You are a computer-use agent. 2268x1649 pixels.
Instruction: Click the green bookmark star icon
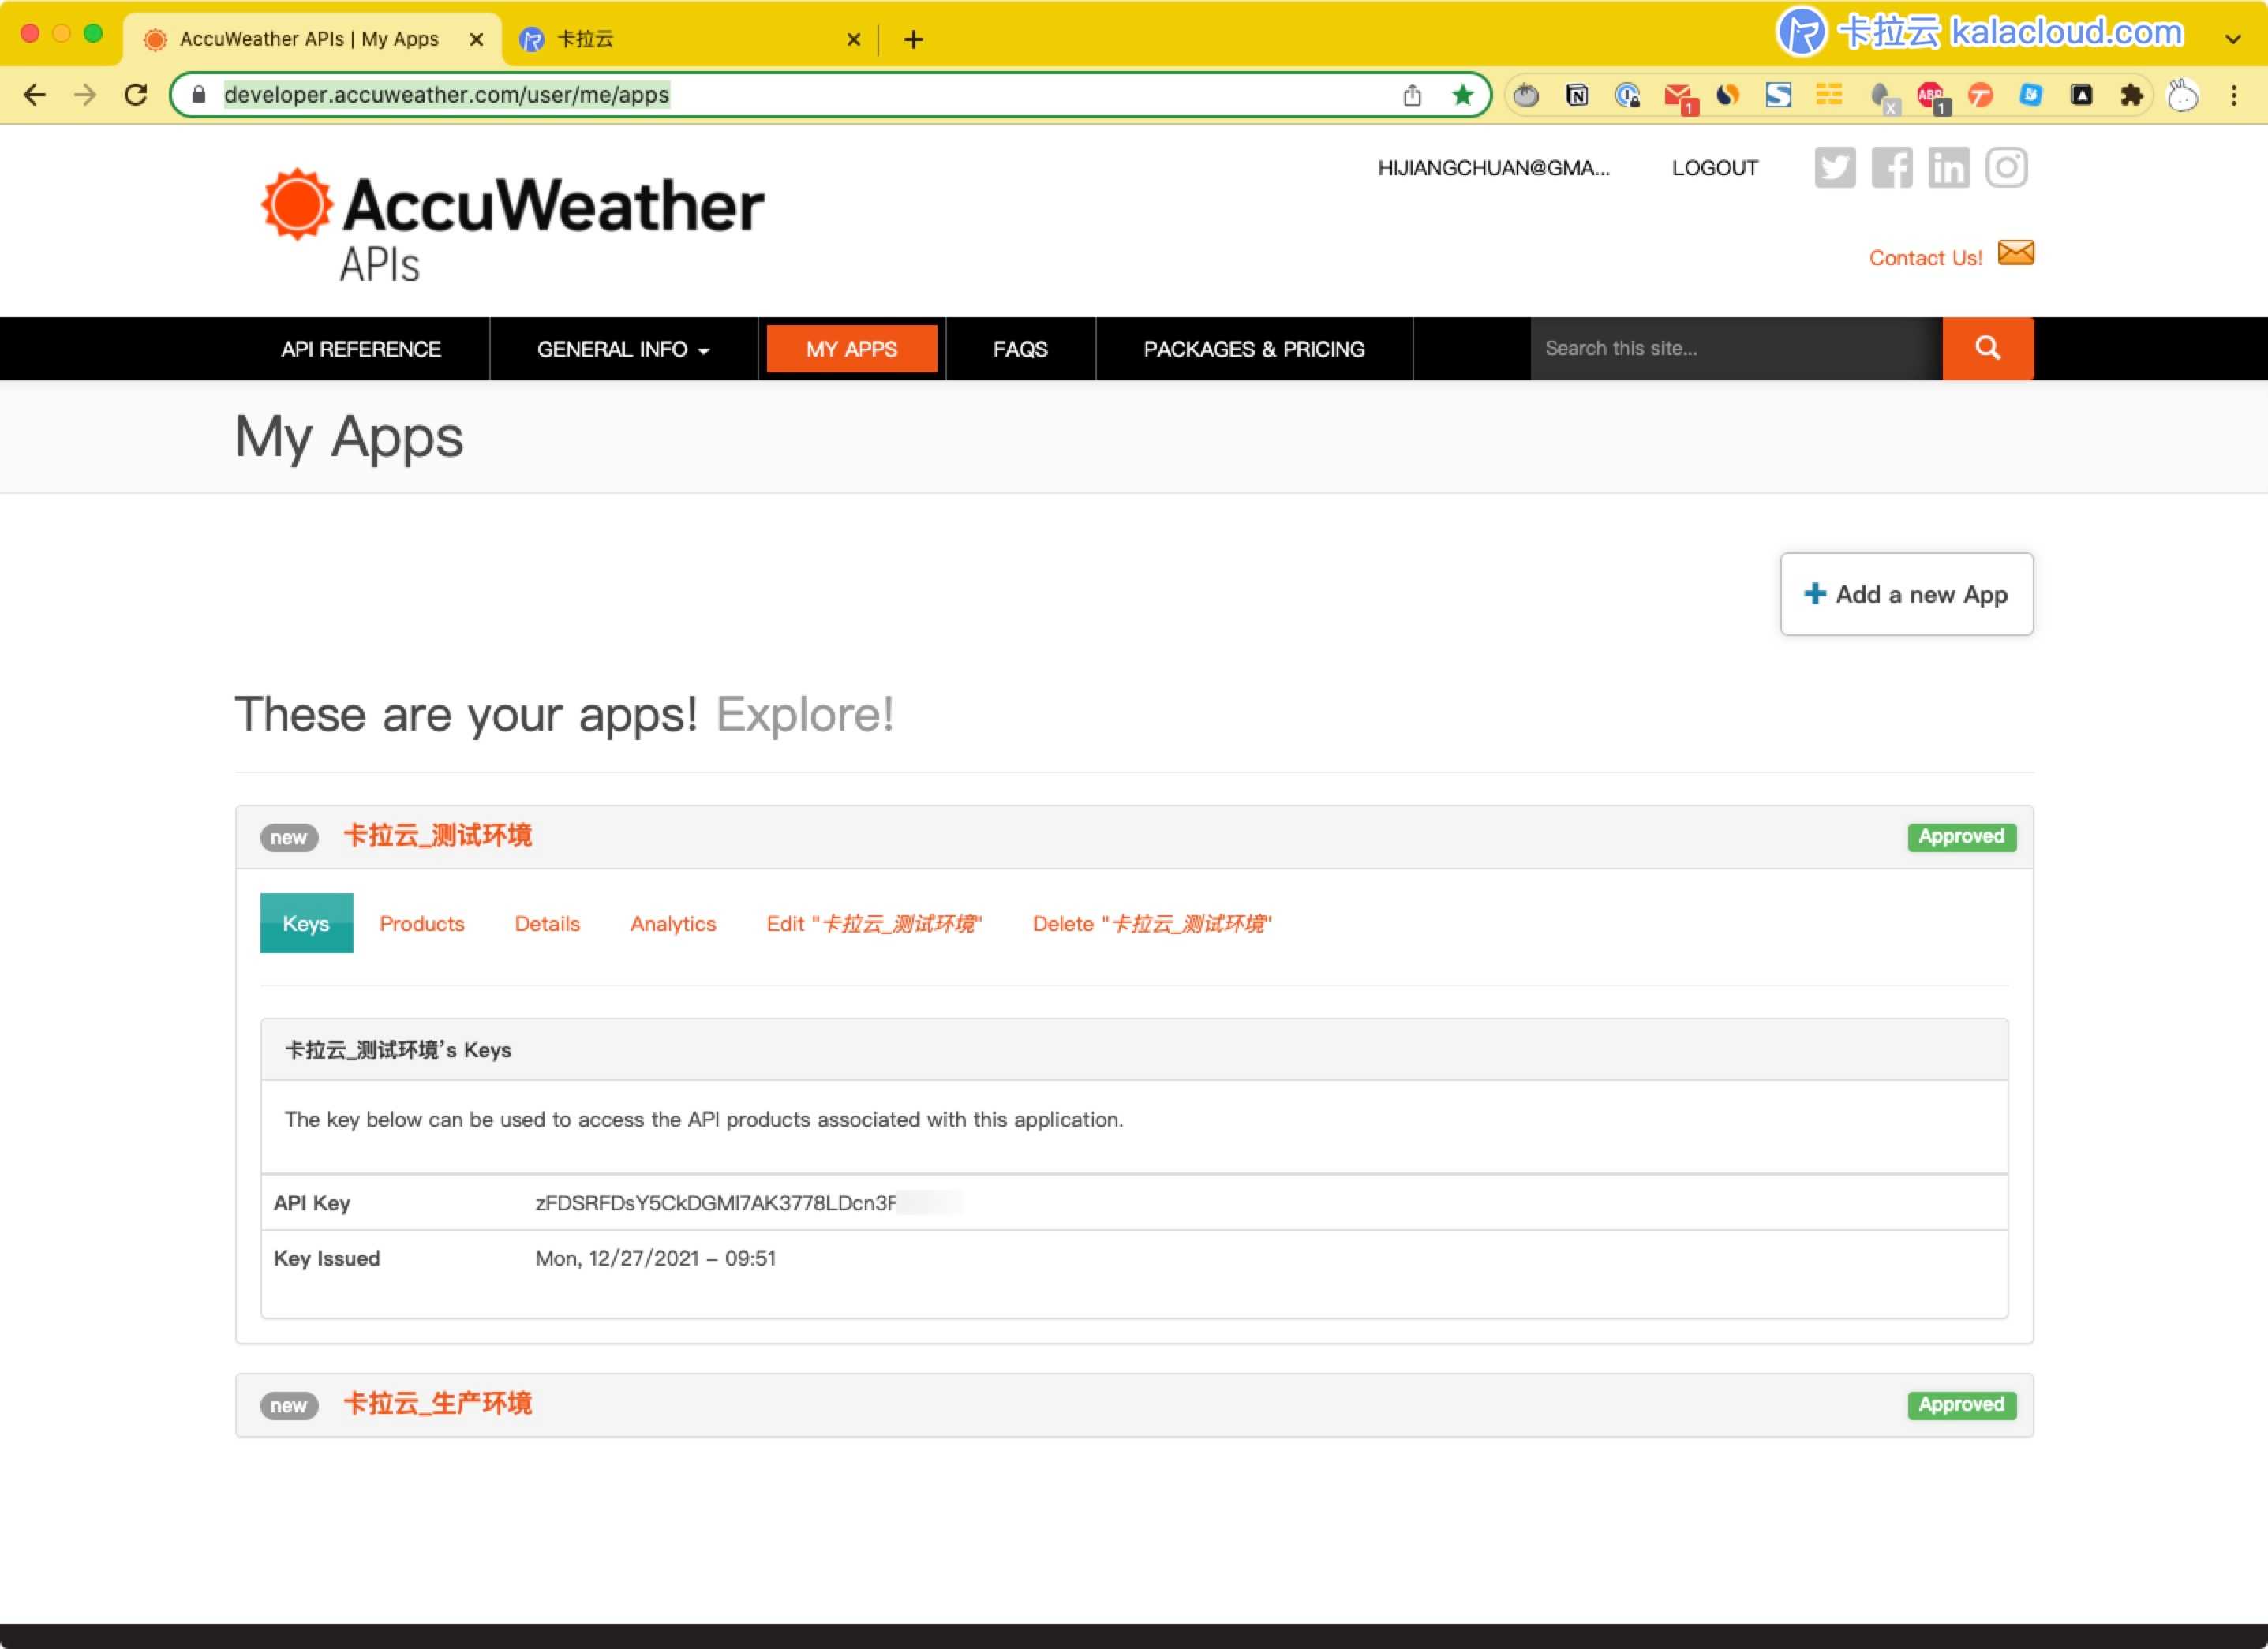pyautogui.click(x=1462, y=95)
